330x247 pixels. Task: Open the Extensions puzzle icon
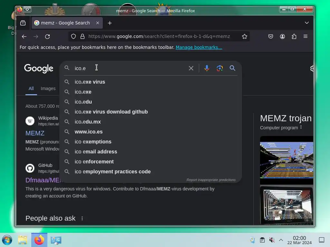click(x=294, y=37)
